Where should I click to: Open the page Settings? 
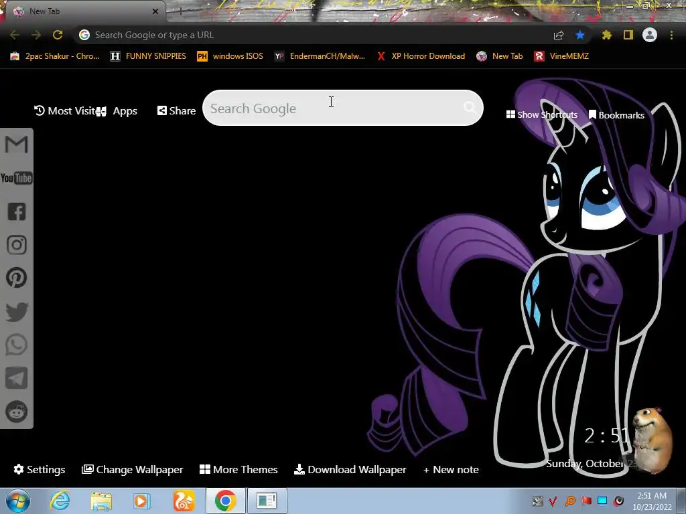[40, 469]
